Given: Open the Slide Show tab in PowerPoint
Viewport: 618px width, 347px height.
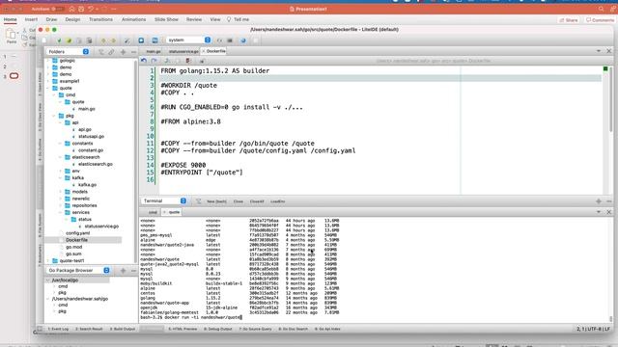Looking at the screenshot, I should pos(166,19).
